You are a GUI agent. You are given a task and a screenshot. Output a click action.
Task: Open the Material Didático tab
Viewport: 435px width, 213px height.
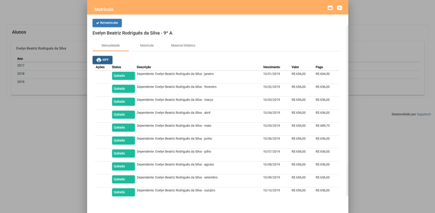pyautogui.click(x=183, y=45)
